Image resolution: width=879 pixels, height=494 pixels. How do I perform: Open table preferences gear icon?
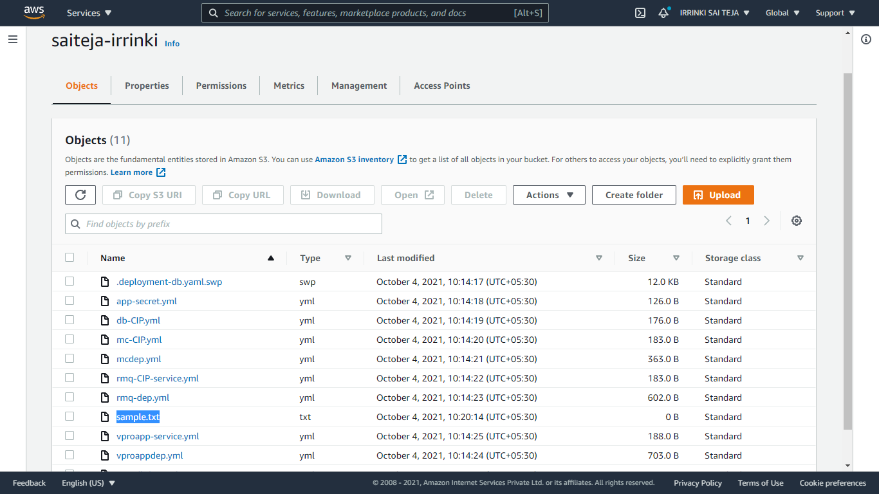pos(797,221)
